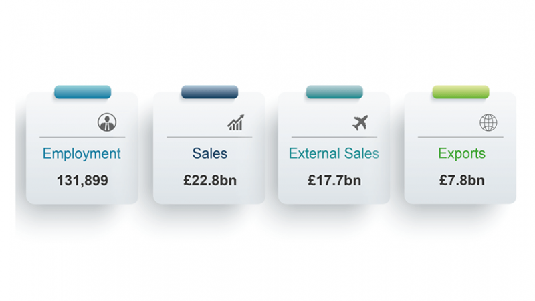Open the green Exports heading

click(461, 154)
